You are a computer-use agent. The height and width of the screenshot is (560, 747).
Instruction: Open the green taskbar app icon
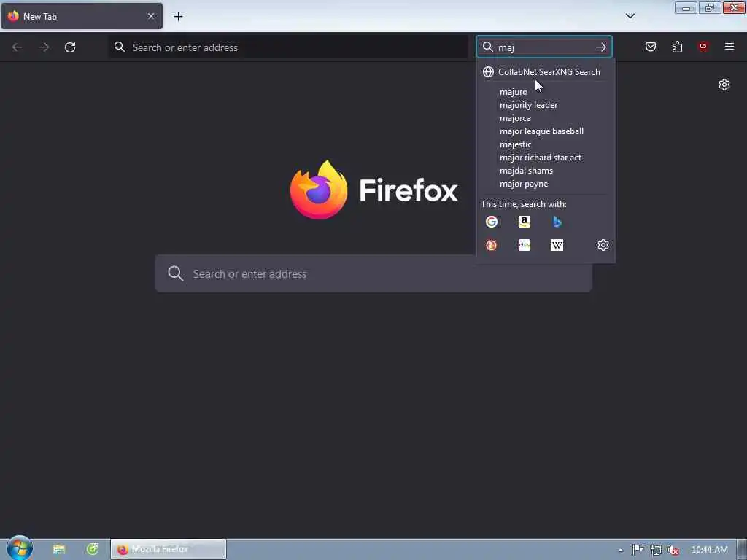(93, 550)
